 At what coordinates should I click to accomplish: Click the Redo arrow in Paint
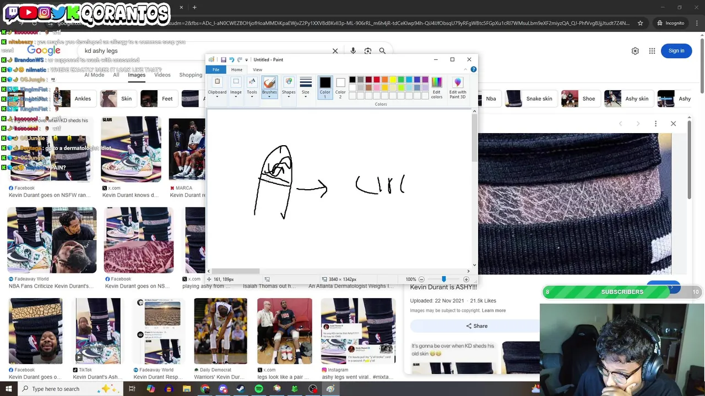coord(239,59)
